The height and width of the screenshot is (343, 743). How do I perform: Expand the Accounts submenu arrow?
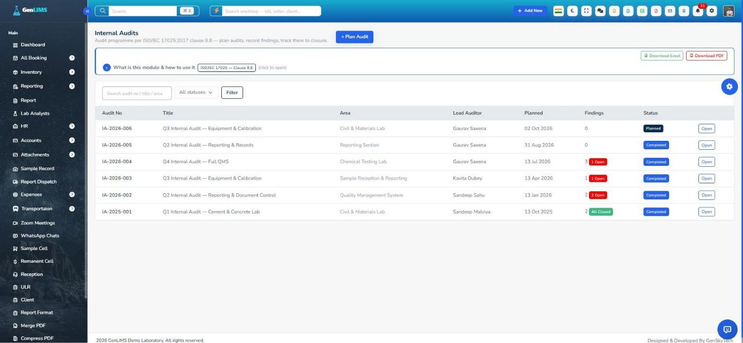[72, 140]
